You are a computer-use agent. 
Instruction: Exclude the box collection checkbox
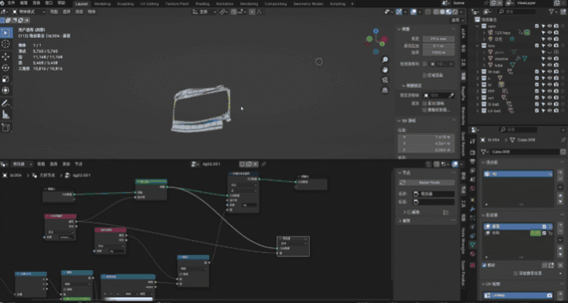coord(537,45)
